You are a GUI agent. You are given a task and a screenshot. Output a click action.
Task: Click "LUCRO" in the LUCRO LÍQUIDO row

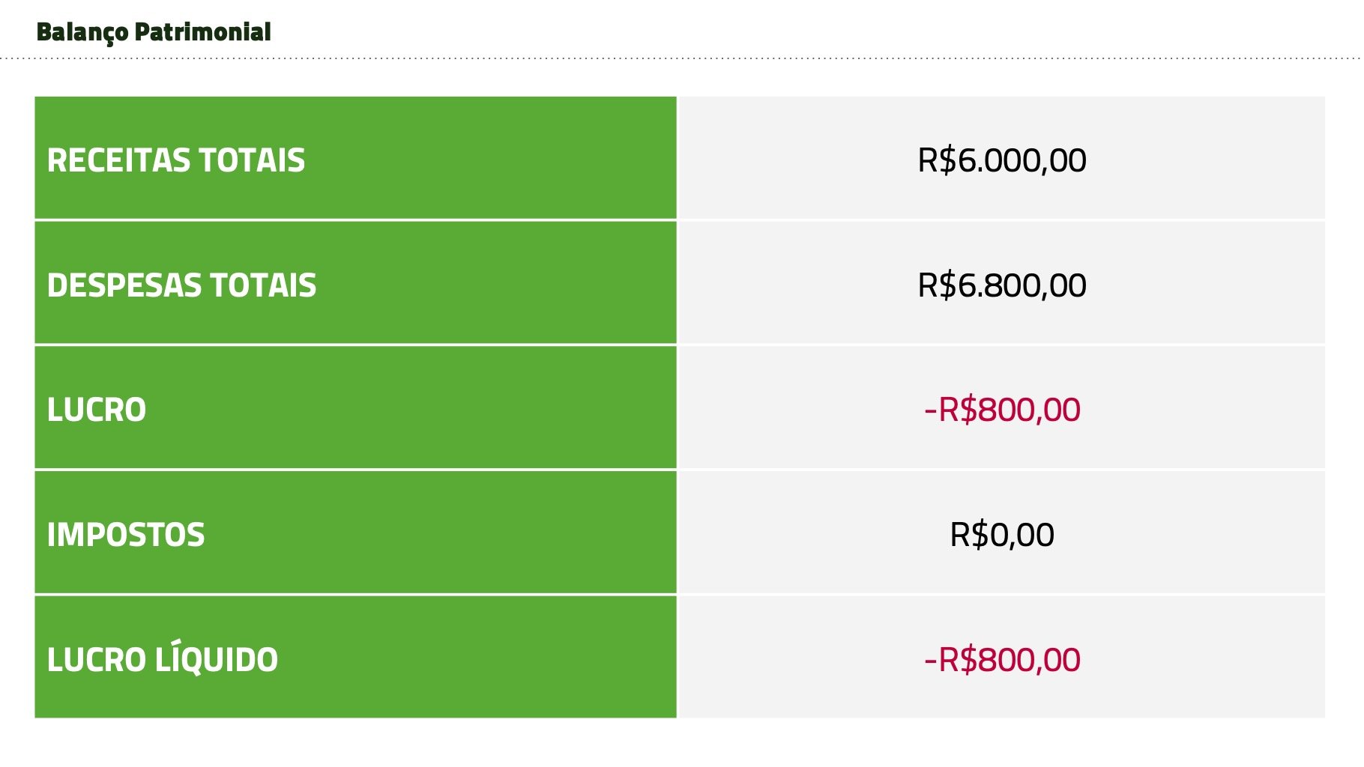click(x=97, y=660)
